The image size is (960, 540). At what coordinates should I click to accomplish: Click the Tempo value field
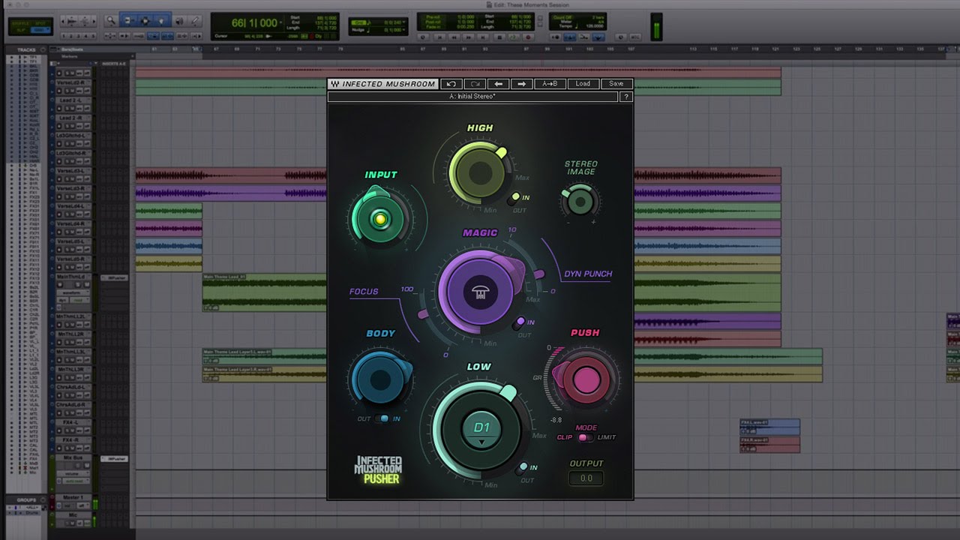(595, 26)
